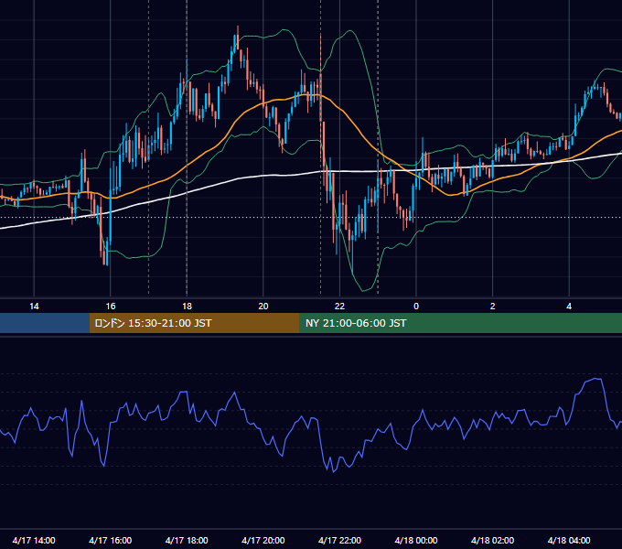Click the hour label 14 on chart axis
Screen dimensions: 622x549
(x=34, y=307)
